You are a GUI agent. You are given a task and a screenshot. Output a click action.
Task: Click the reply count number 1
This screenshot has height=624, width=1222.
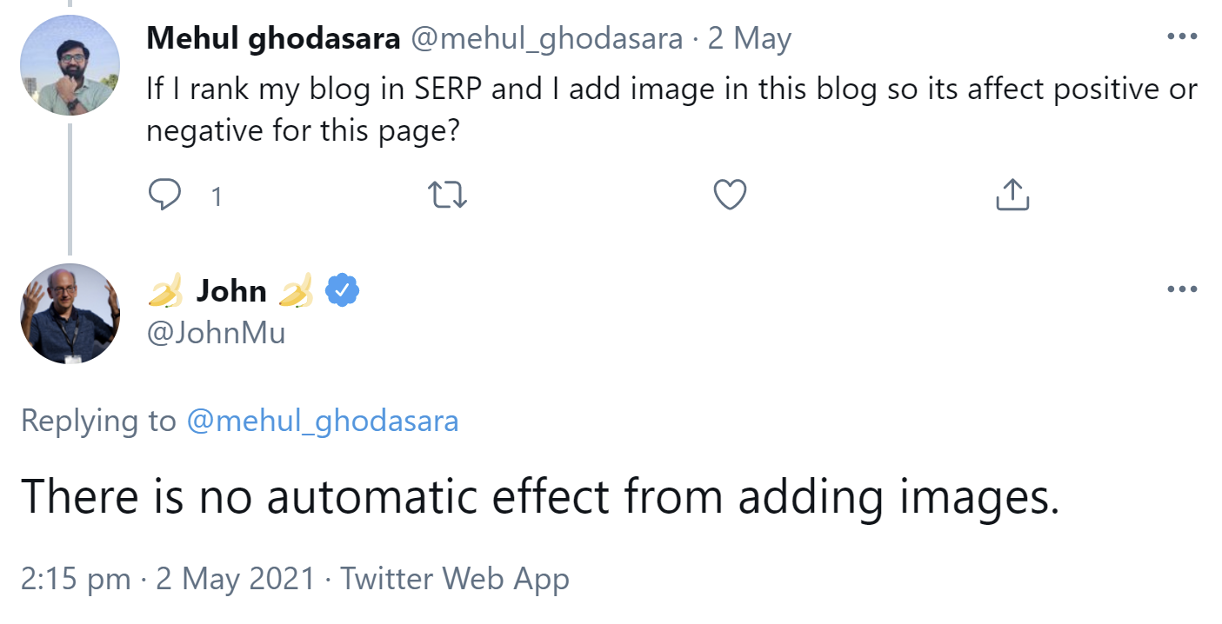[x=217, y=197]
